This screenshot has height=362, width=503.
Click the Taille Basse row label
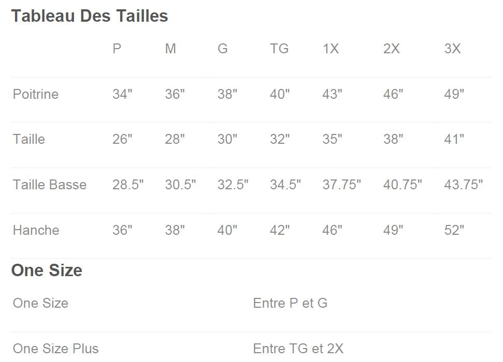[50, 185]
